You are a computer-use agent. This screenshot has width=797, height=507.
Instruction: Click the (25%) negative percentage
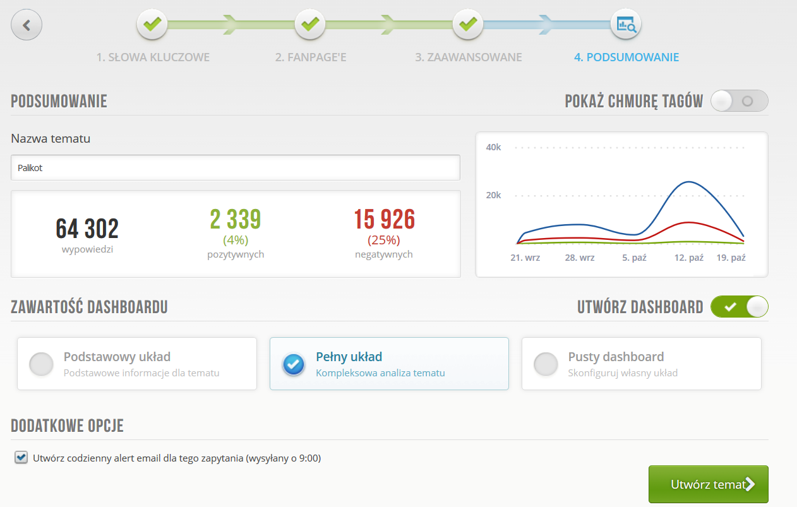[384, 240]
